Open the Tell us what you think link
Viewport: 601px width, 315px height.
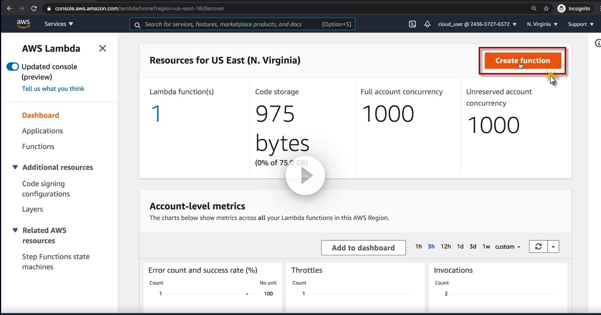pos(53,88)
